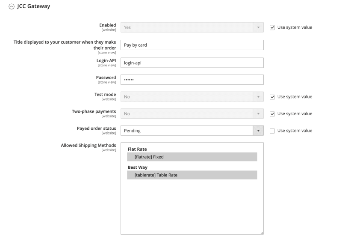Enable Use system value for Payed order status
This screenshot has width=342, height=239.
click(272, 131)
